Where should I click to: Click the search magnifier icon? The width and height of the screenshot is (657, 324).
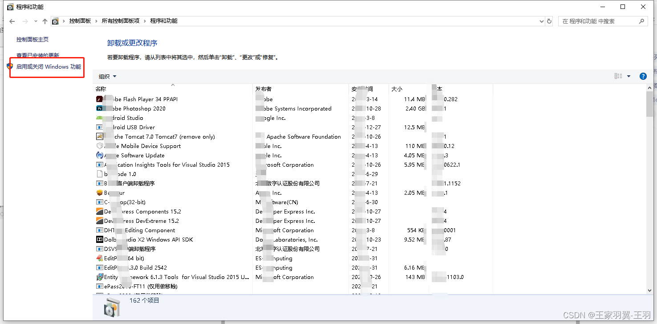641,21
